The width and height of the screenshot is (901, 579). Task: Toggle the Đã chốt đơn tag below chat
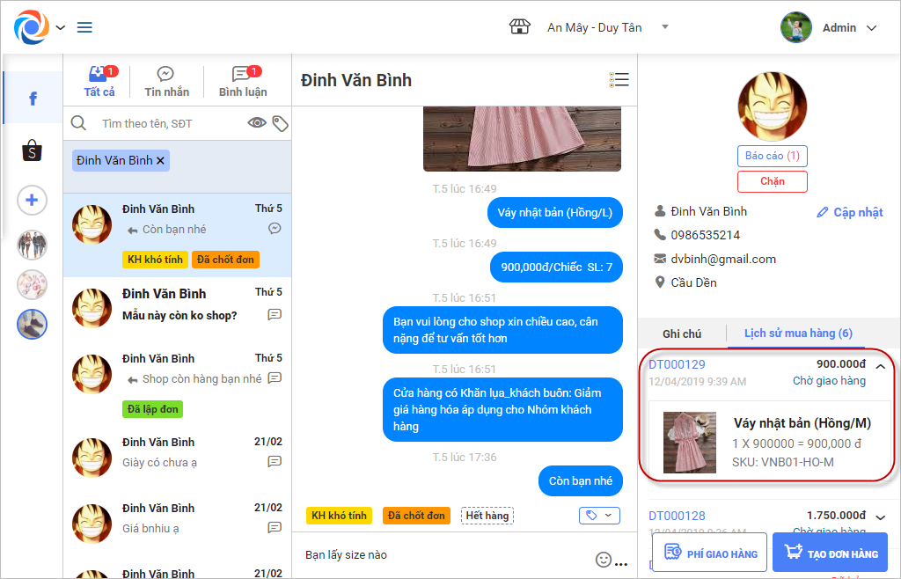click(x=416, y=516)
